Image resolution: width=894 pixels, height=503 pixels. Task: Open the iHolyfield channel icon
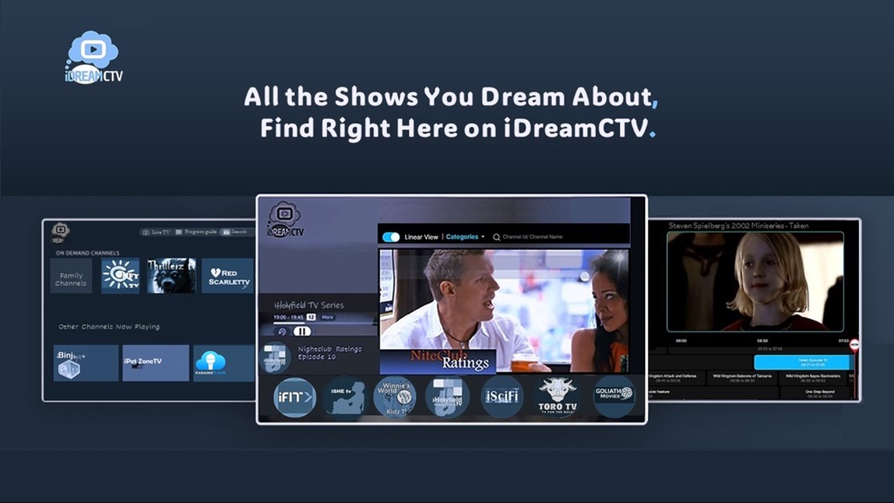pyautogui.click(x=447, y=396)
